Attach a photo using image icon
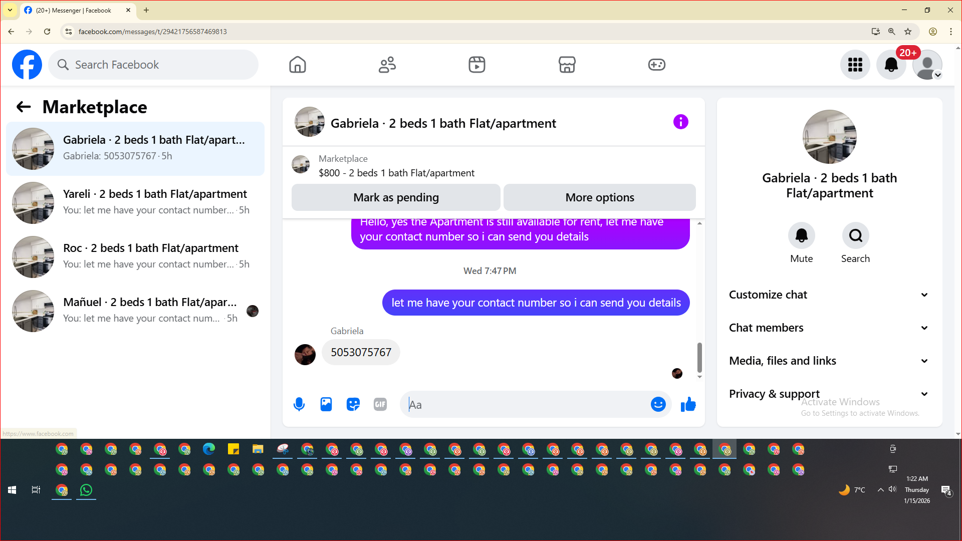The width and height of the screenshot is (962, 541). click(x=326, y=404)
